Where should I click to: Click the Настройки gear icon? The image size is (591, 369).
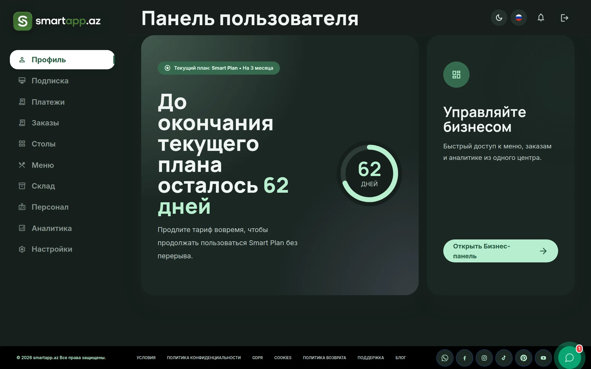point(22,249)
